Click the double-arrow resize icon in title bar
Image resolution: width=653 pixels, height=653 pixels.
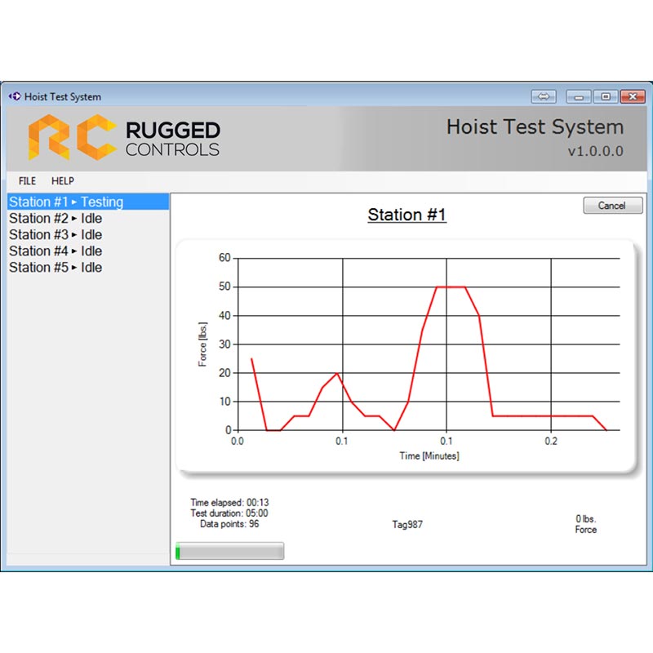coord(544,96)
